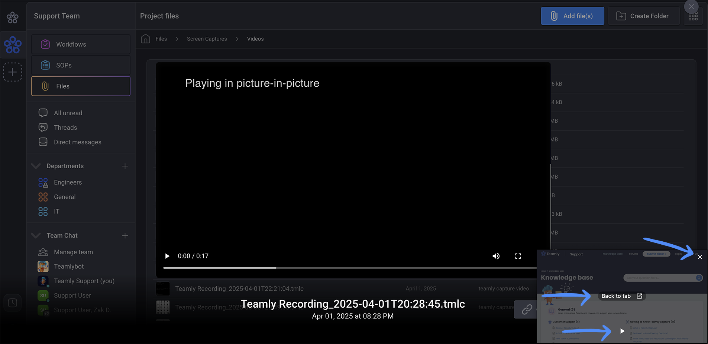The width and height of the screenshot is (708, 344).
Task: Collapse the Departments section
Action: pos(36,166)
